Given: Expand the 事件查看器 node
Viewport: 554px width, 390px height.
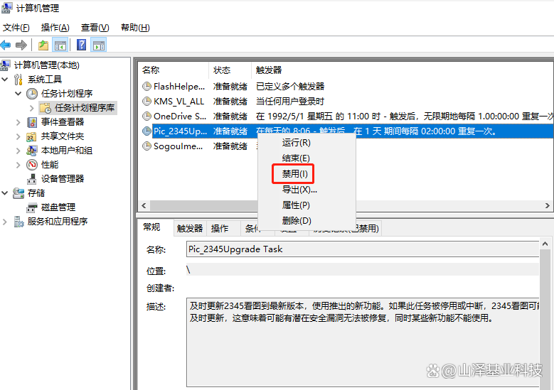Looking at the screenshot, I should pyautogui.click(x=18, y=122).
